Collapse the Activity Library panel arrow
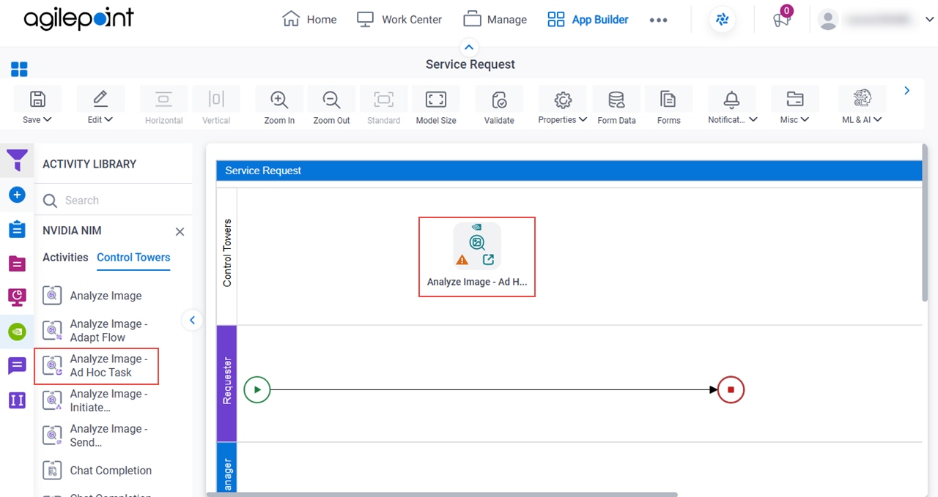 192,320
